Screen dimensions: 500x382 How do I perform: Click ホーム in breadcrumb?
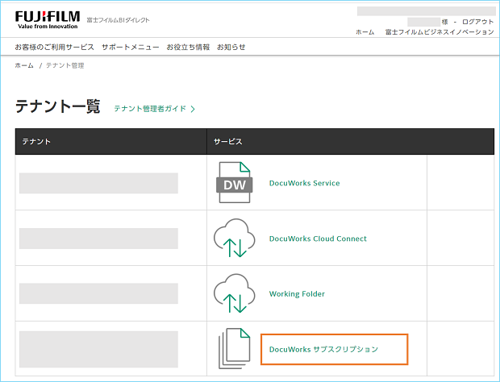pos(24,65)
